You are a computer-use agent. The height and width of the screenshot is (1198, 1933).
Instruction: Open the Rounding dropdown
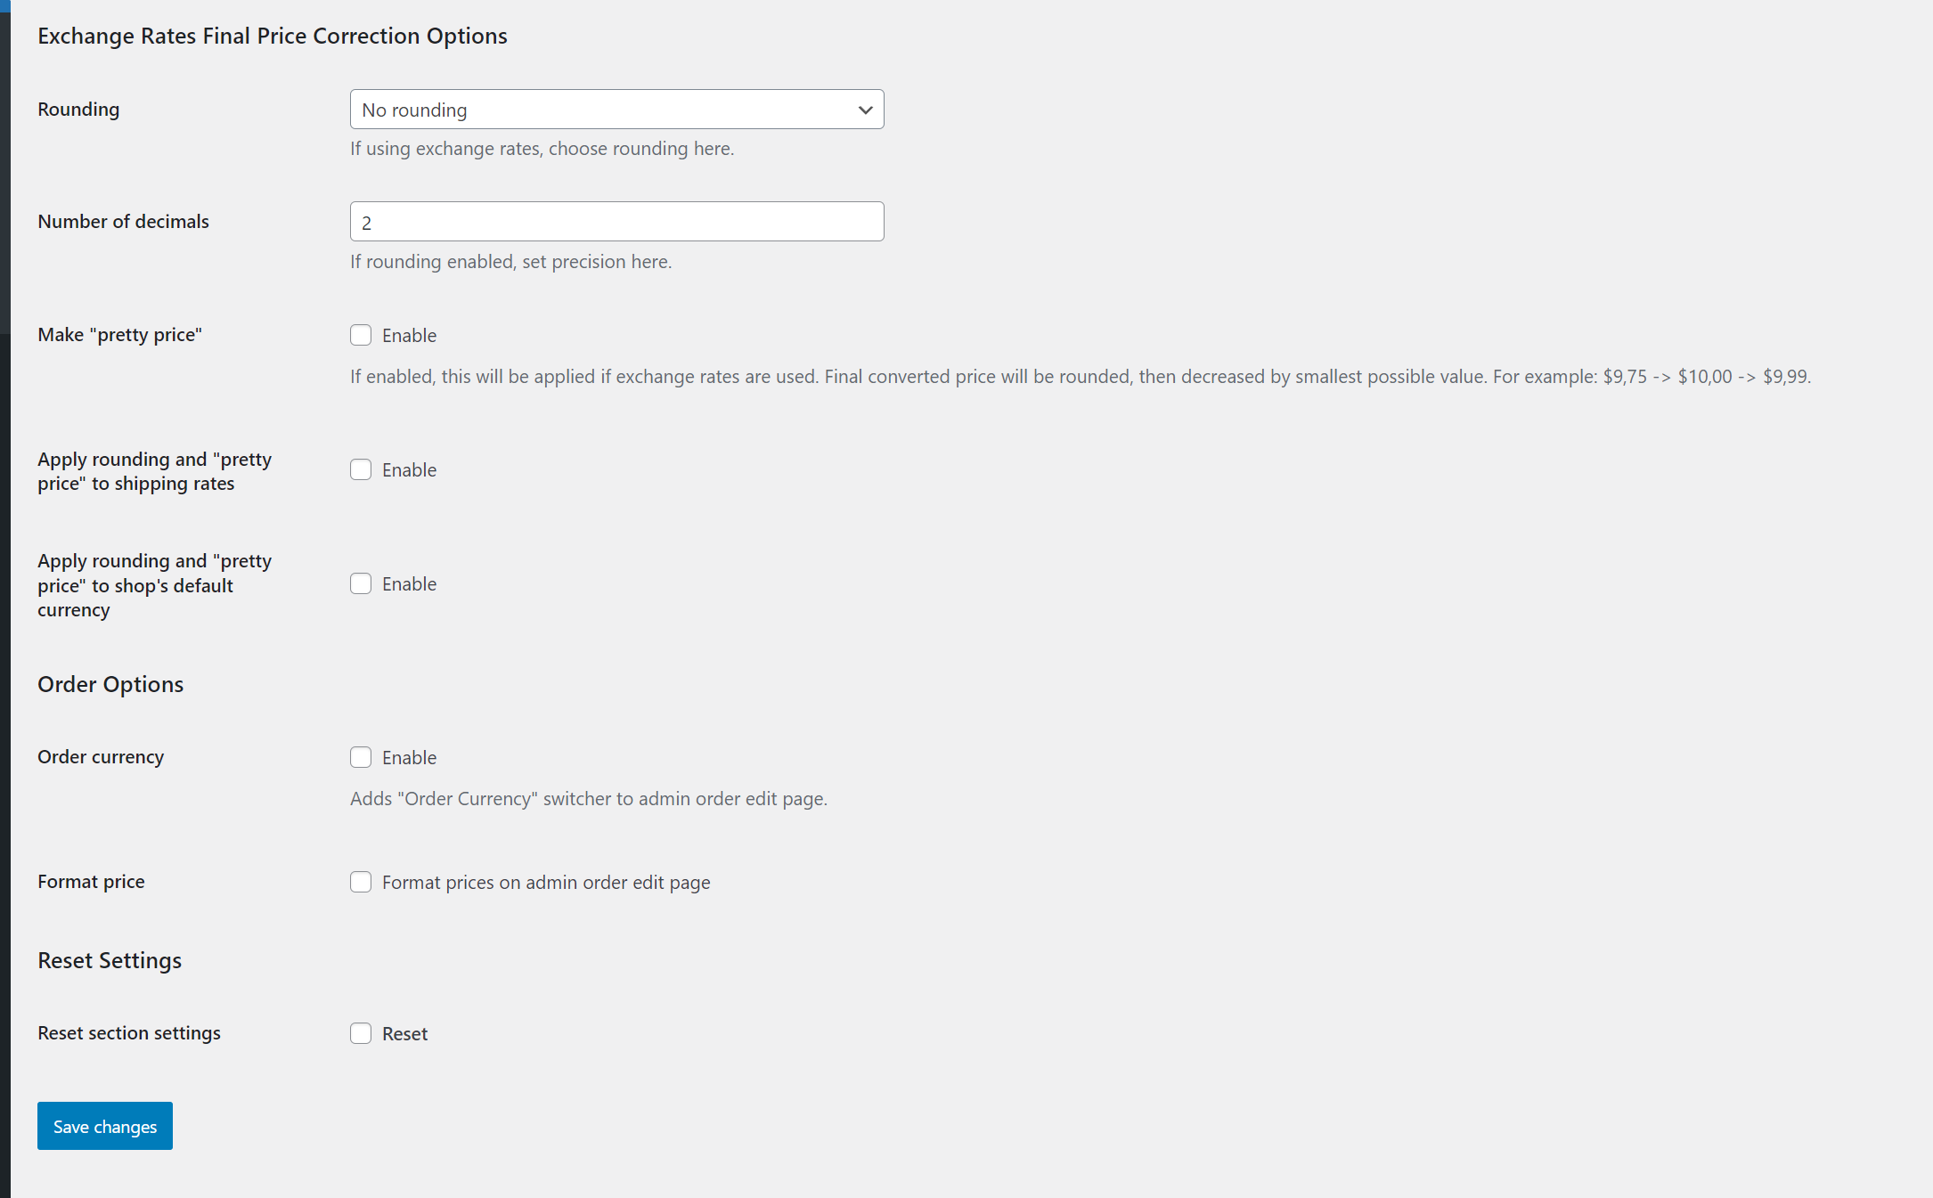pyautogui.click(x=616, y=110)
